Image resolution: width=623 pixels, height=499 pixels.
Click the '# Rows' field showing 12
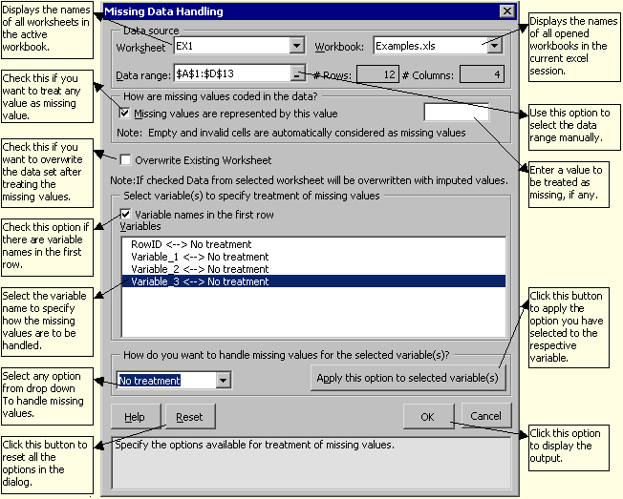tap(377, 74)
